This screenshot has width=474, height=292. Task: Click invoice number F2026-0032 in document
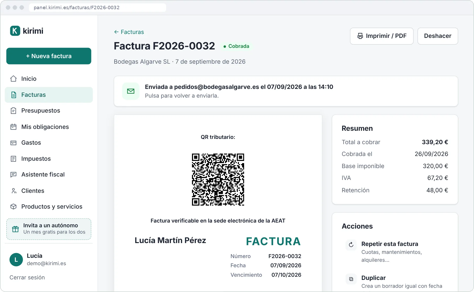click(x=285, y=256)
